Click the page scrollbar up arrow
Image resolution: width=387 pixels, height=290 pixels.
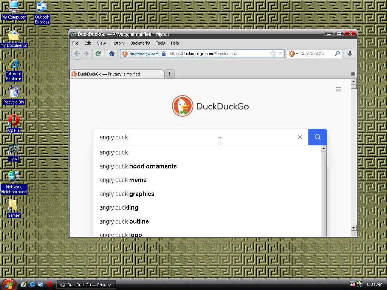pyautogui.click(x=353, y=82)
